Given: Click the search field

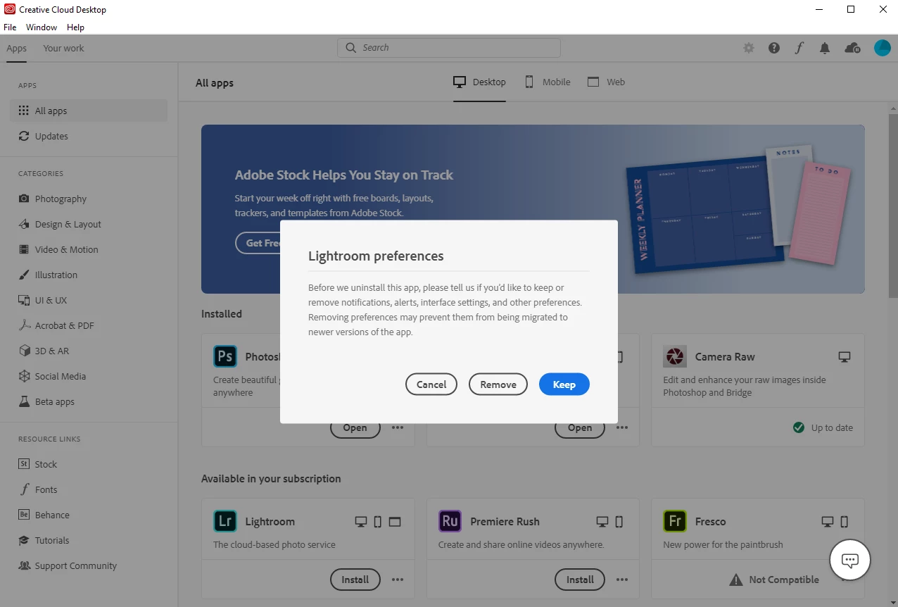Looking at the screenshot, I should (x=449, y=48).
